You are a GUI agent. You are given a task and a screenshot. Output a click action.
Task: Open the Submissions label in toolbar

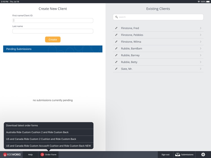(x=187, y=155)
